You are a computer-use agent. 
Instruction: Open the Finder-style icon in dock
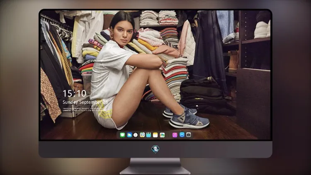tap(142, 135)
